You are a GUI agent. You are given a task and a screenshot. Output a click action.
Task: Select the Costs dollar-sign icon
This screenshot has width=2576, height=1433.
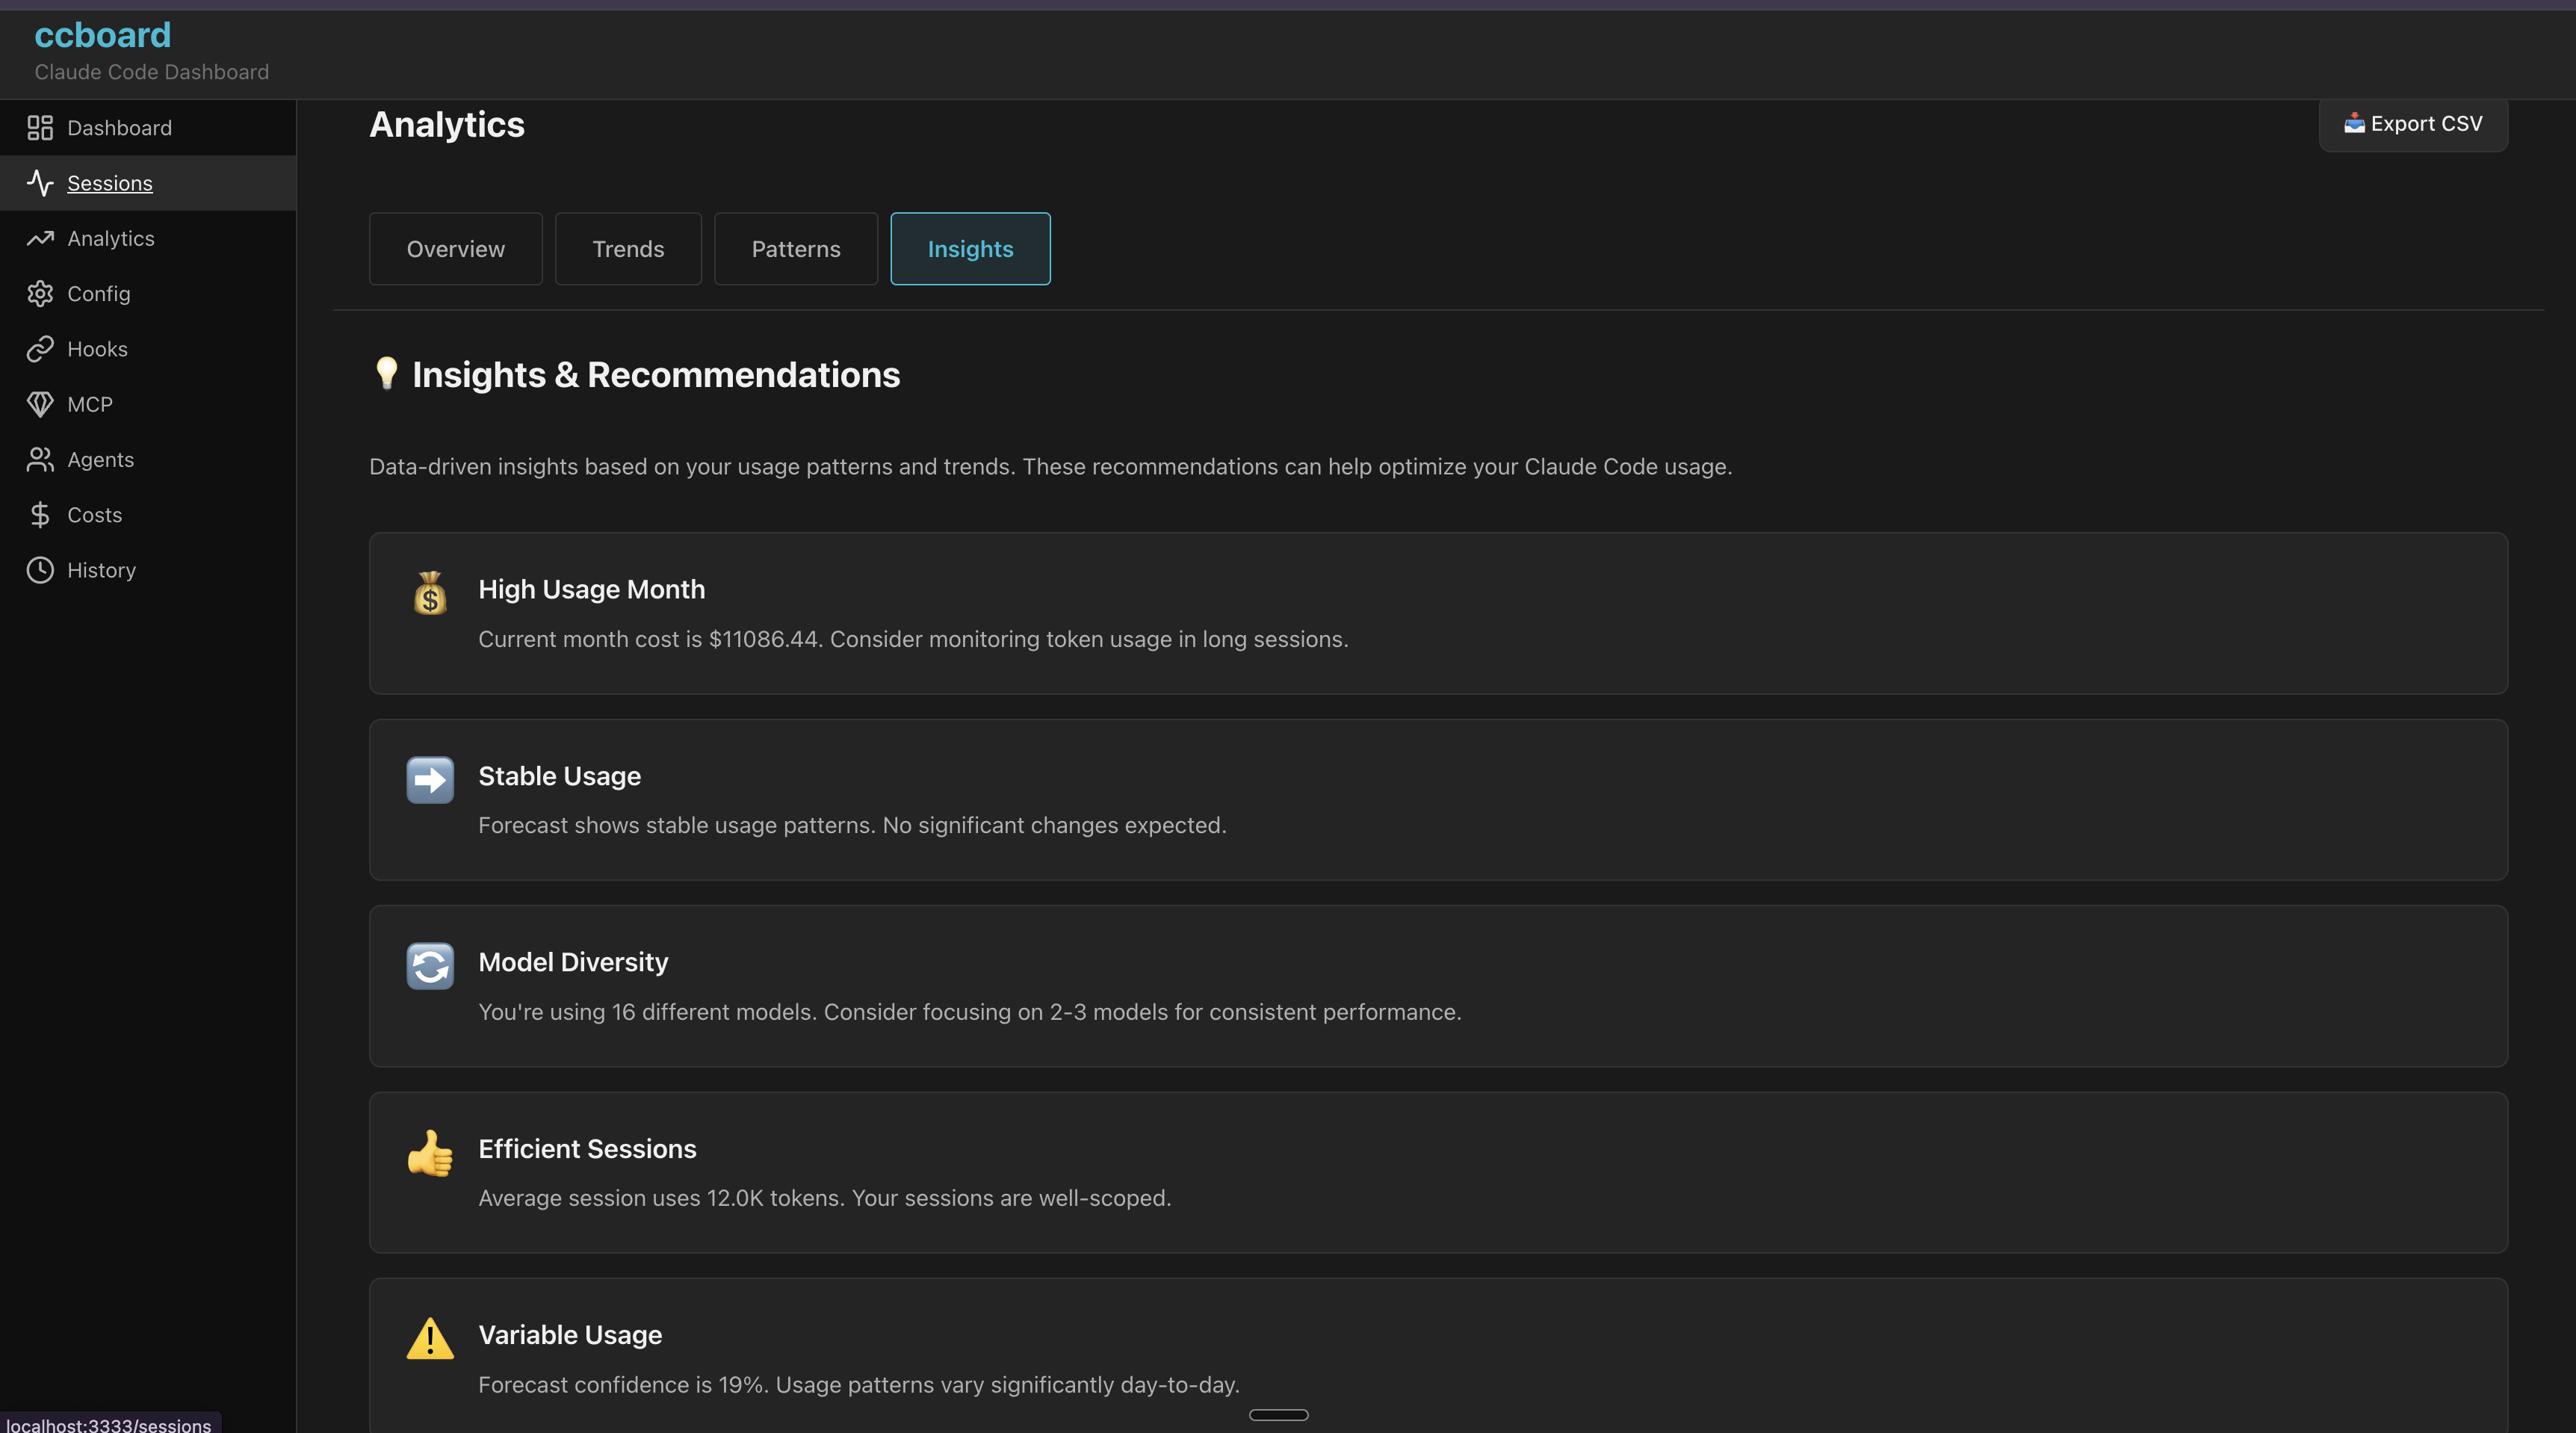coord(40,514)
